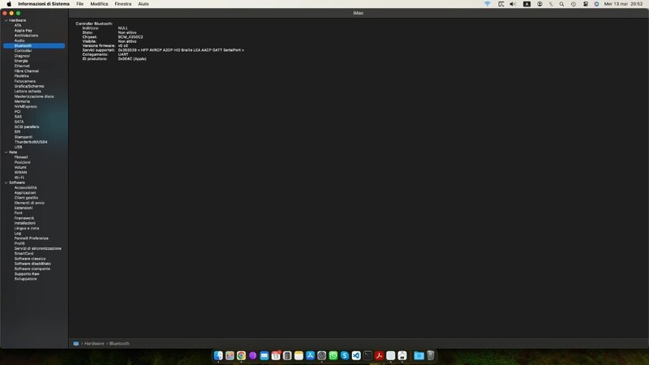Select Pannelli Preferenze under Software
649x365 pixels.
click(x=32, y=238)
